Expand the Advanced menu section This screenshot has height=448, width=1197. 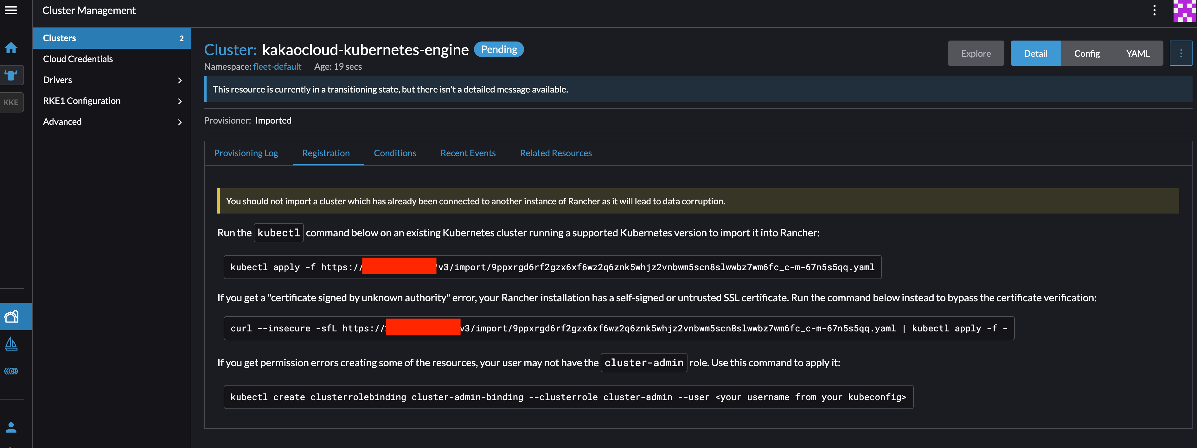pos(112,122)
